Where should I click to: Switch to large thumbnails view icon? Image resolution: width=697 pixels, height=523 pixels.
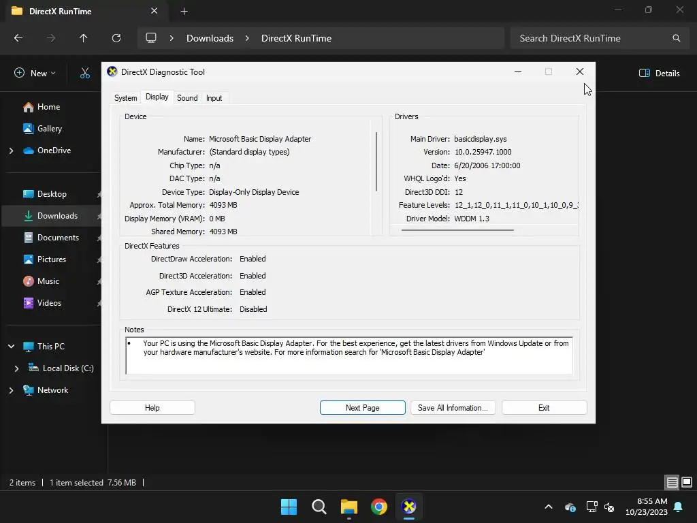tap(687, 482)
